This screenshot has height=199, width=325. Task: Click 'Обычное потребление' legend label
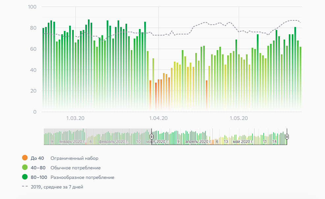pos(75,168)
